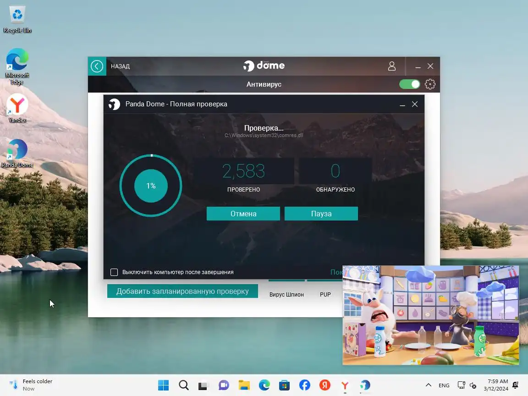Open Edge browser from taskbar
Viewport: 528px width, 396px height.
click(264, 385)
